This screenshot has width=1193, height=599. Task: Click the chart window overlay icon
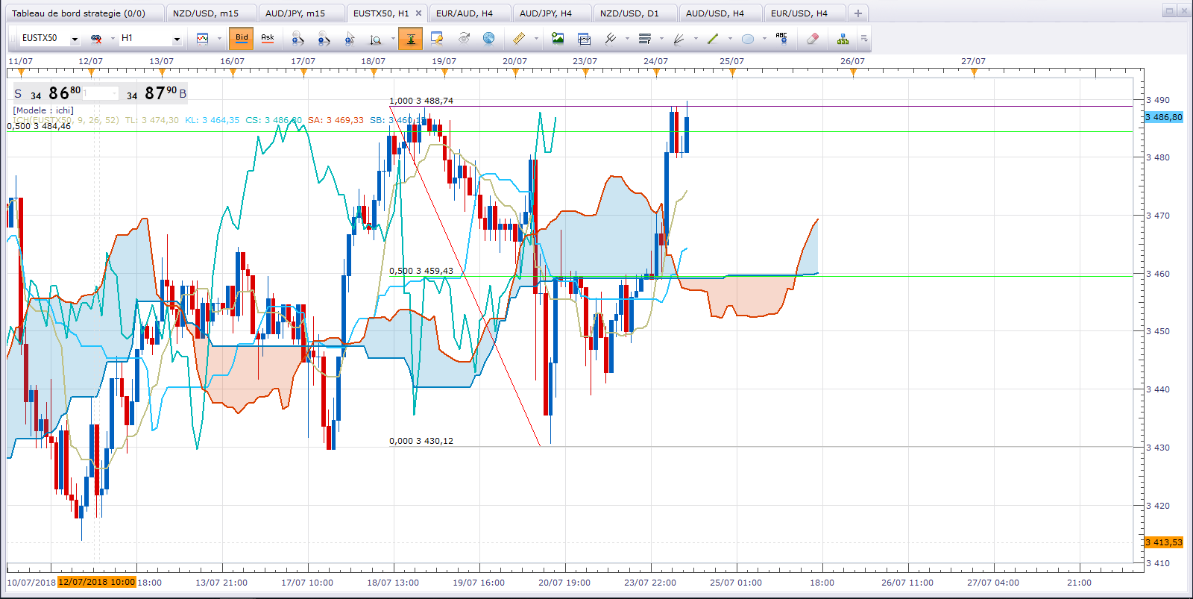point(584,39)
